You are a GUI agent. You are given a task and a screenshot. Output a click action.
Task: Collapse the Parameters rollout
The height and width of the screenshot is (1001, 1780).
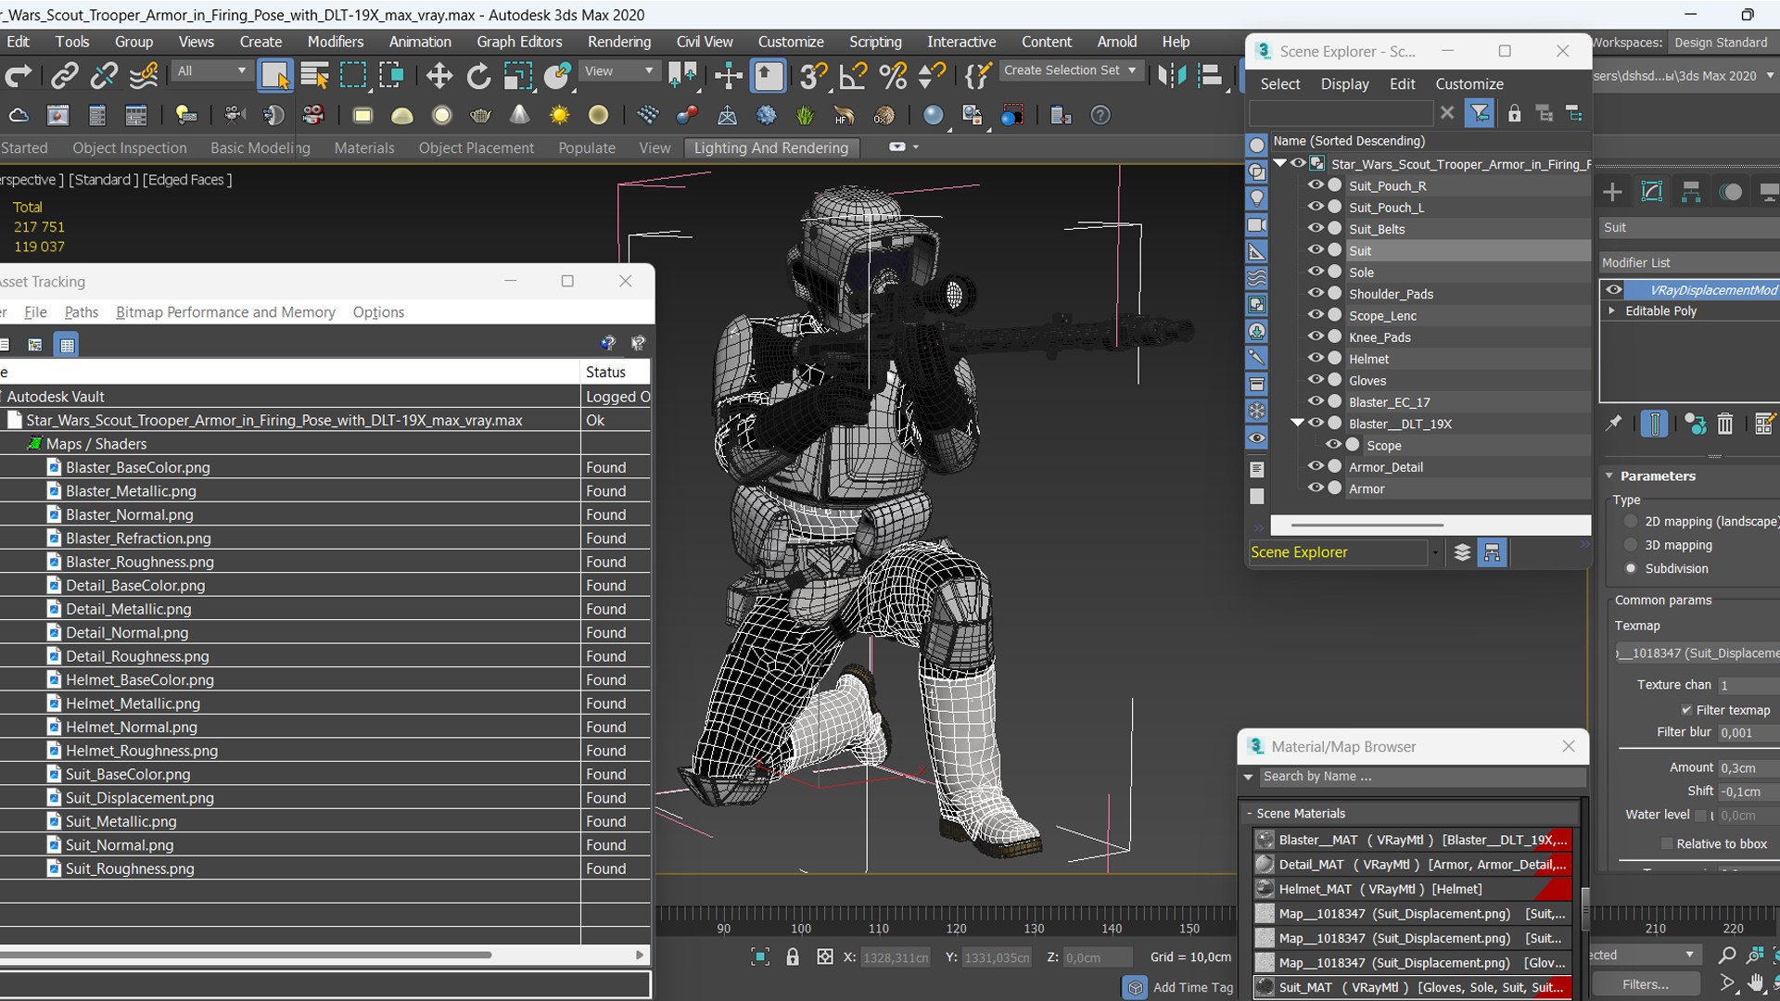[1609, 475]
